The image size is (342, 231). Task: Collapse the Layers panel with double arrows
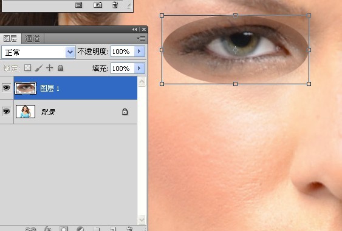point(135,29)
